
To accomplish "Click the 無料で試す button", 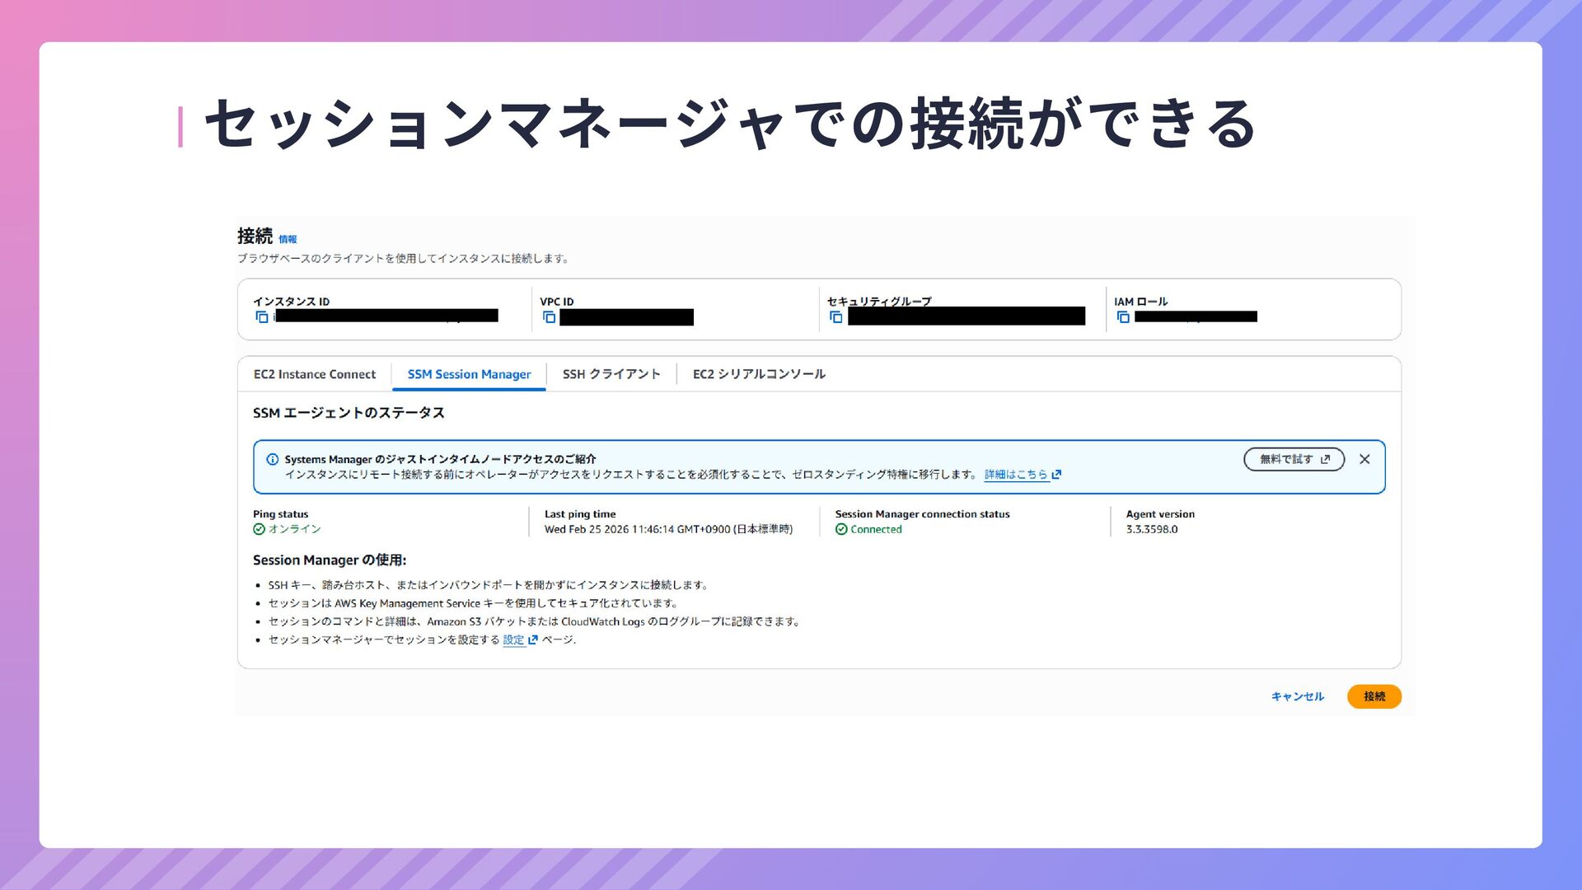I will (x=1294, y=460).
